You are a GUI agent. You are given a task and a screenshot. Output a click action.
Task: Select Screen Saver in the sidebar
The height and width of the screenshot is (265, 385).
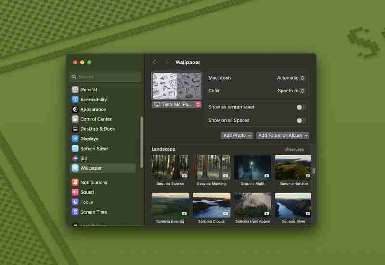pos(103,149)
